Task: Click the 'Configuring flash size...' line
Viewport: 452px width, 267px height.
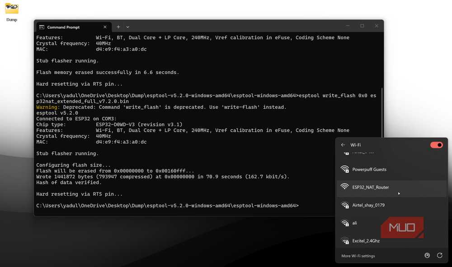Action: pyautogui.click(x=74, y=165)
